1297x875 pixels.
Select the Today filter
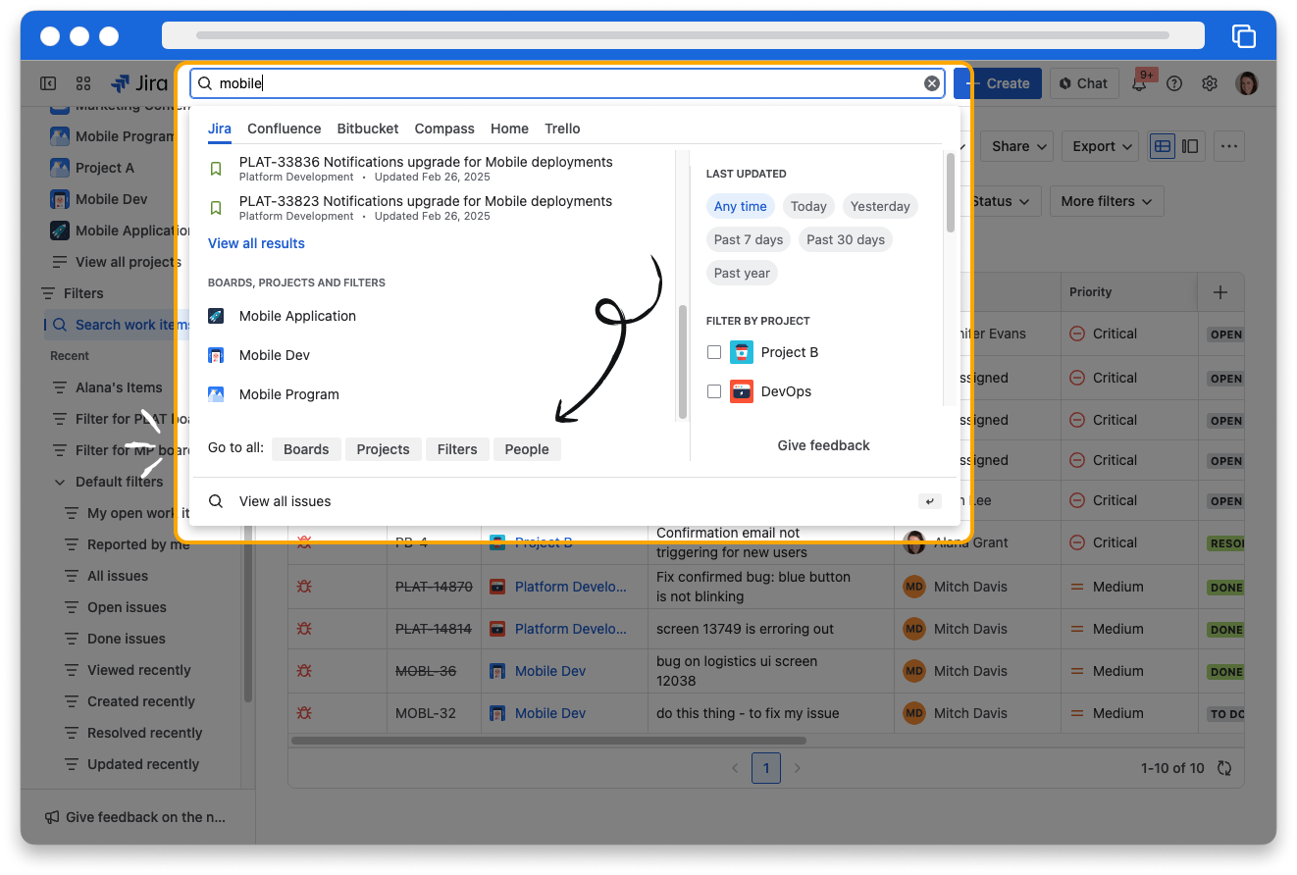point(808,206)
